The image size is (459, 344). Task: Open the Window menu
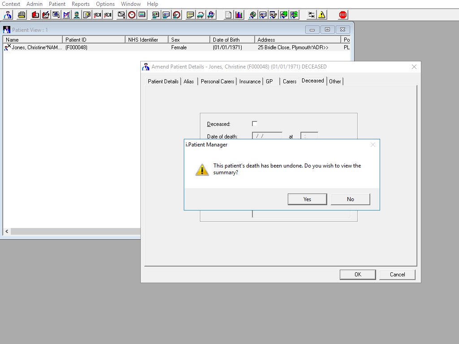coord(131,4)
